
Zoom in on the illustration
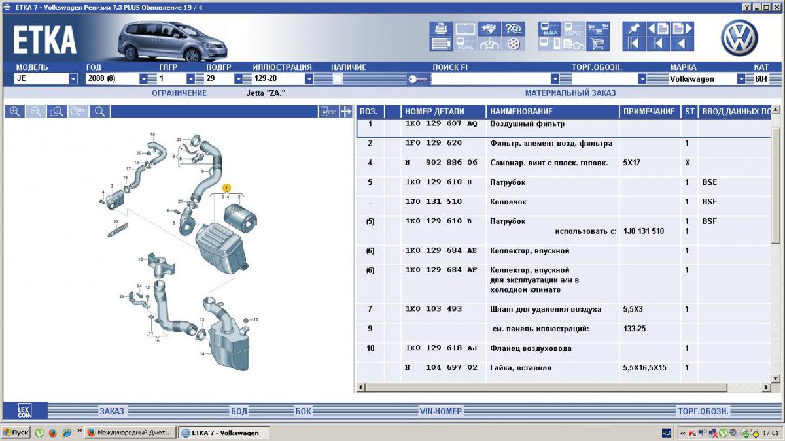[x=14, y=112]
